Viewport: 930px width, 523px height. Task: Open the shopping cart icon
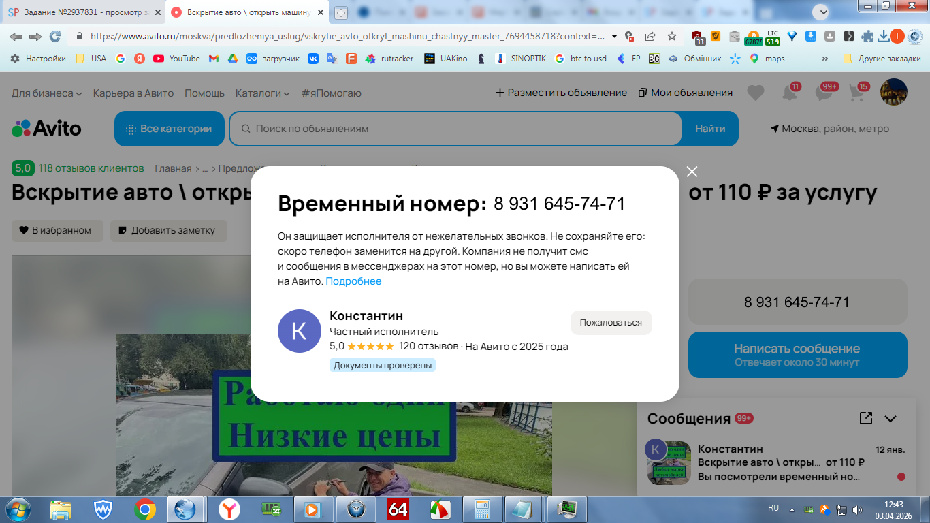tap(858, 93)
